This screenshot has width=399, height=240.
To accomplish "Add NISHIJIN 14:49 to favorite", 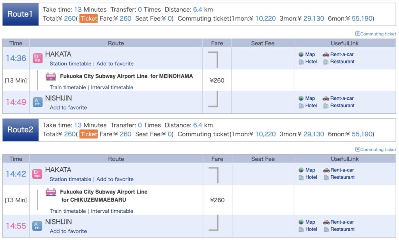I will click(68, 108).
